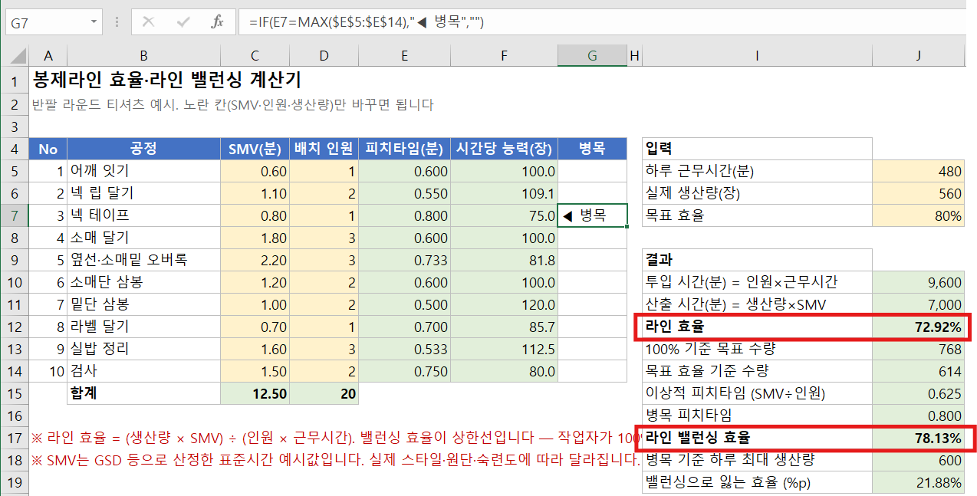Click the 어깨 잇기 process cell
The width and height of the screenshot is (977, 496).
point(144,171)
